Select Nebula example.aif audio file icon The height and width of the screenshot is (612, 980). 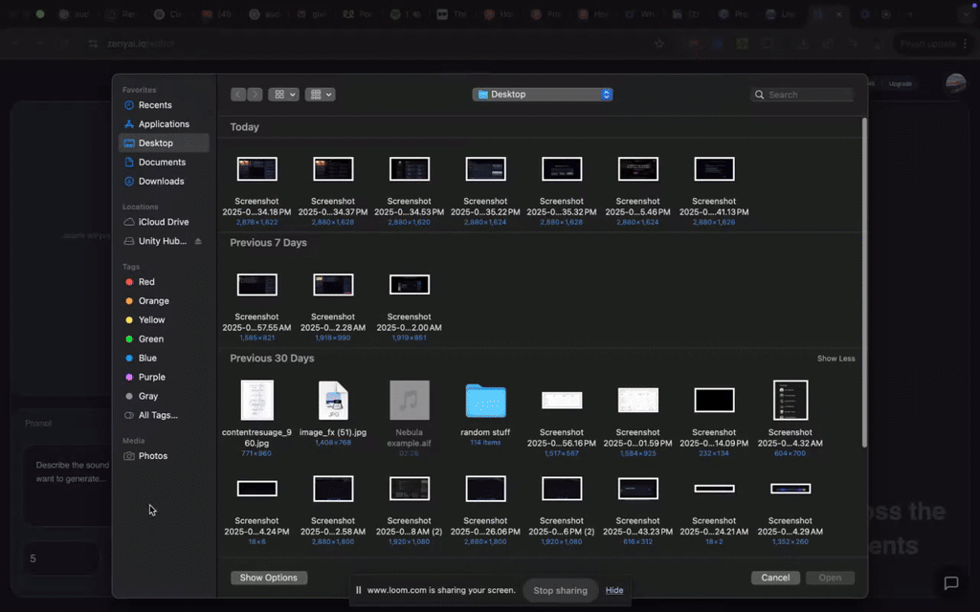[410, 401]
